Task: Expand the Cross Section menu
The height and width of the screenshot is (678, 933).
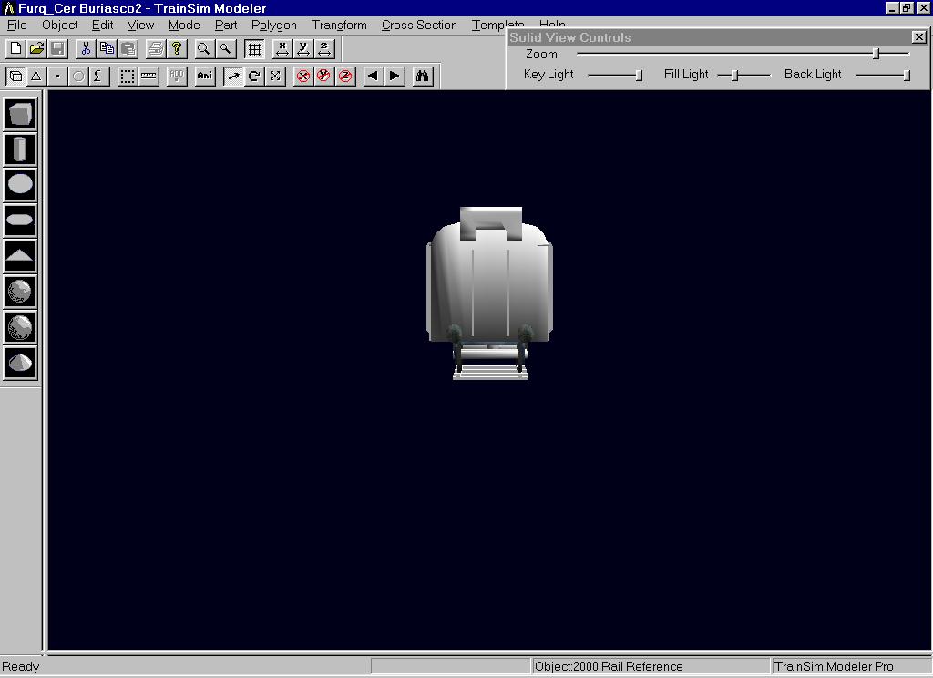Action: click(419, 26)
